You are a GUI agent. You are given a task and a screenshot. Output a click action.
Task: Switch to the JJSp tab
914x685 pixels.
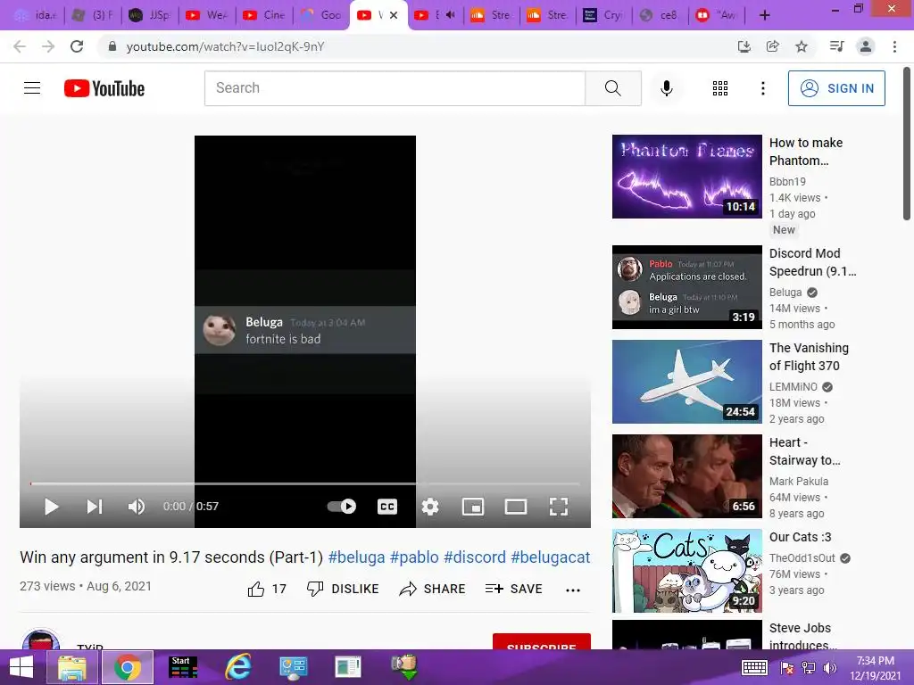[149, 15]
